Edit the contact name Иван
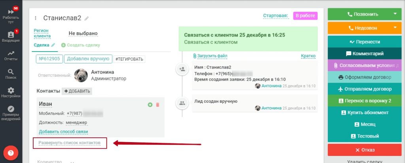 (45, 104)
